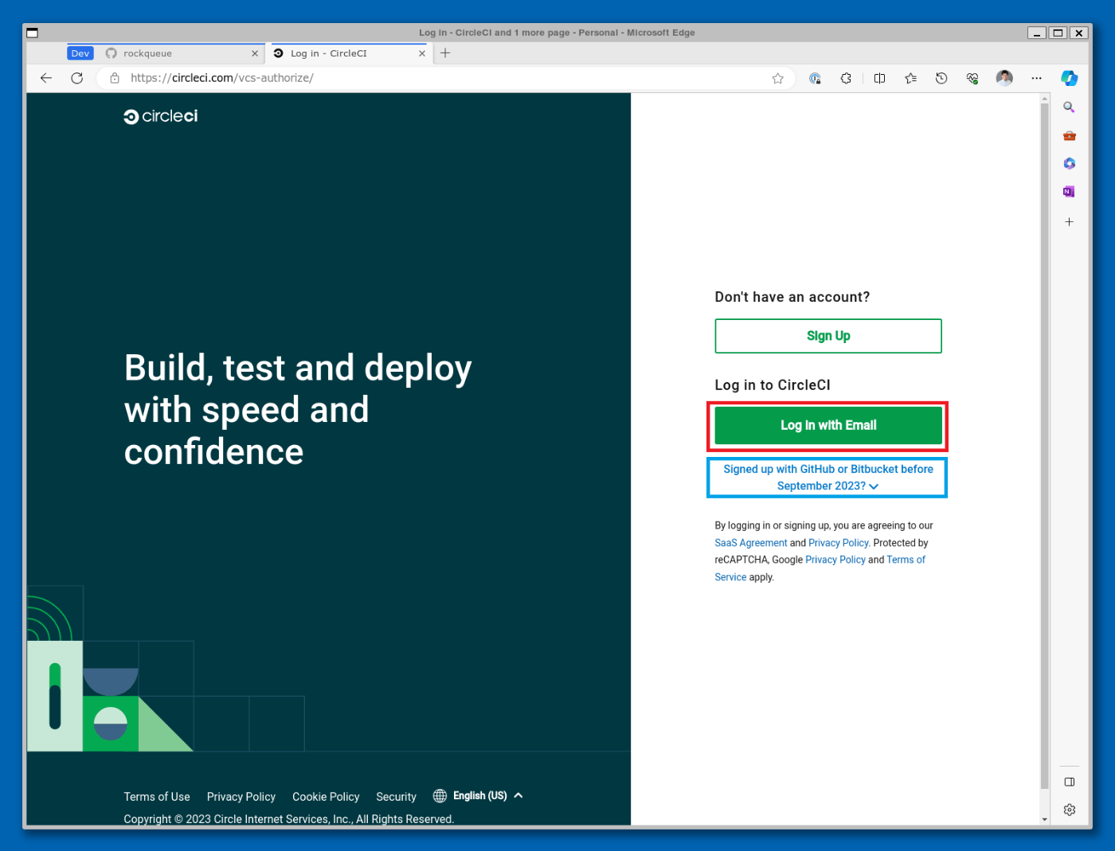
Task: Open the Favorites list icon
Action: (x=910, y=78)
